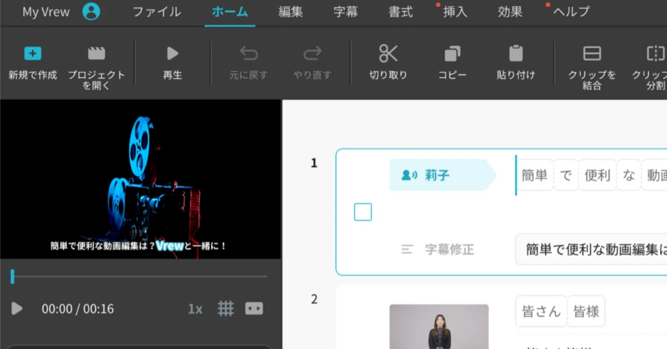Open the ファイル menu tab

tap(157, 12)
